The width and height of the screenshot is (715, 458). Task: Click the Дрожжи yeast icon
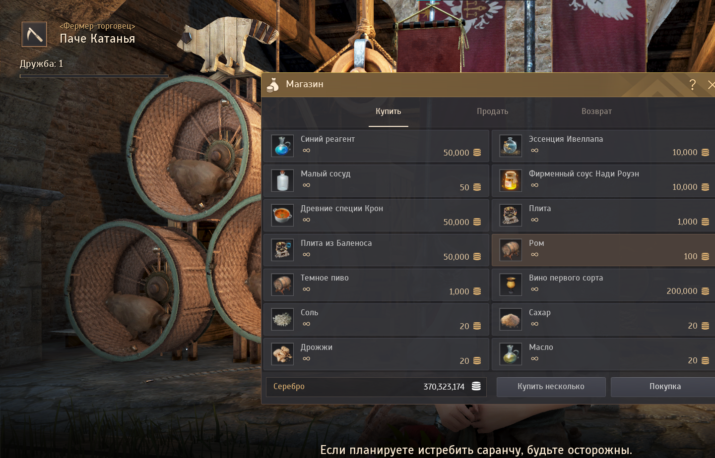(282, 354)
